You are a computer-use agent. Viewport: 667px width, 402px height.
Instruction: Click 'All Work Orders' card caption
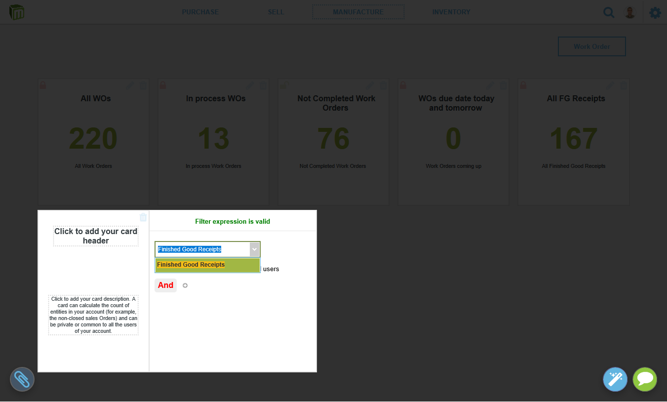click(93, 166)
